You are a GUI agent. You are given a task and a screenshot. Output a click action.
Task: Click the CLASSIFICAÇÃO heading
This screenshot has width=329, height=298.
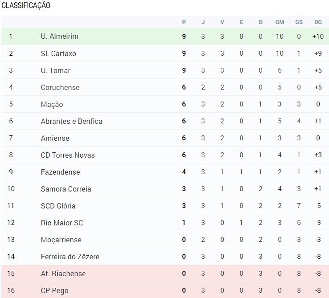pos(26,5)
